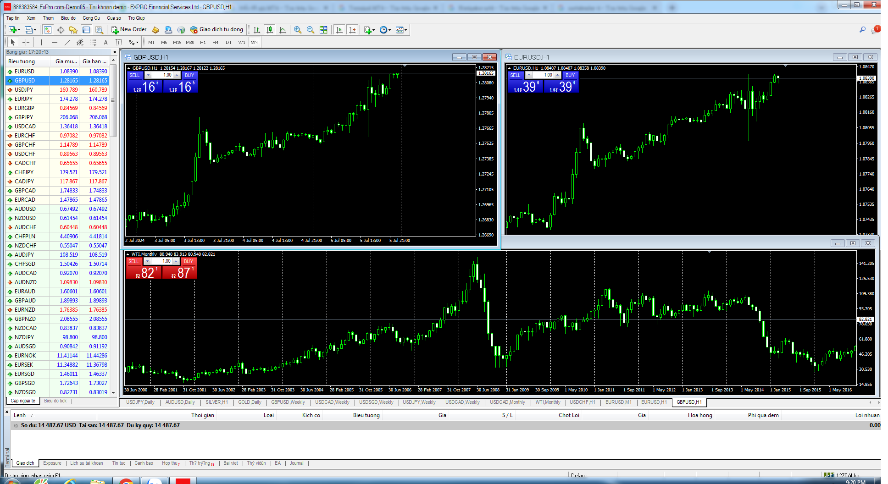The width and height of the screenshot is (888, 484).
Task: Select the equidistant channel tool
Action: (80, 42)
